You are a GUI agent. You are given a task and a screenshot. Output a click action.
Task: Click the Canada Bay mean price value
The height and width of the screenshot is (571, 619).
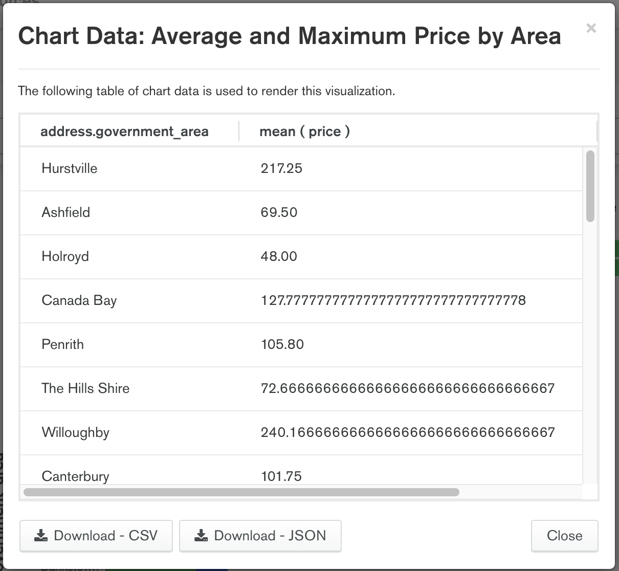(393, 300)
